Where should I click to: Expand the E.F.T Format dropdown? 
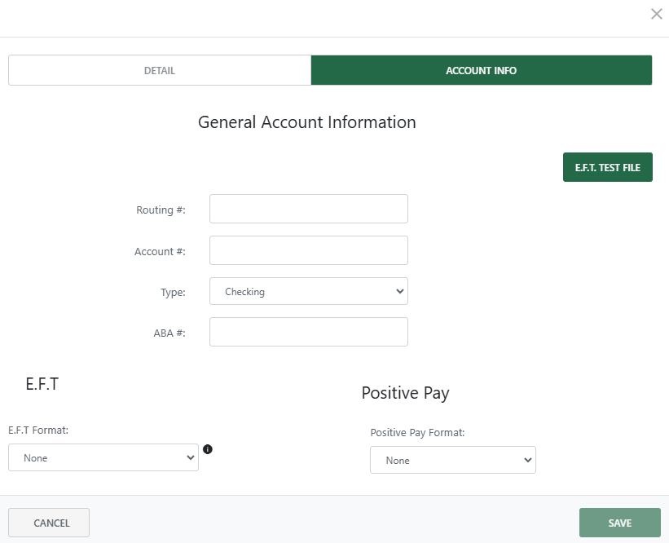[103, 458]
